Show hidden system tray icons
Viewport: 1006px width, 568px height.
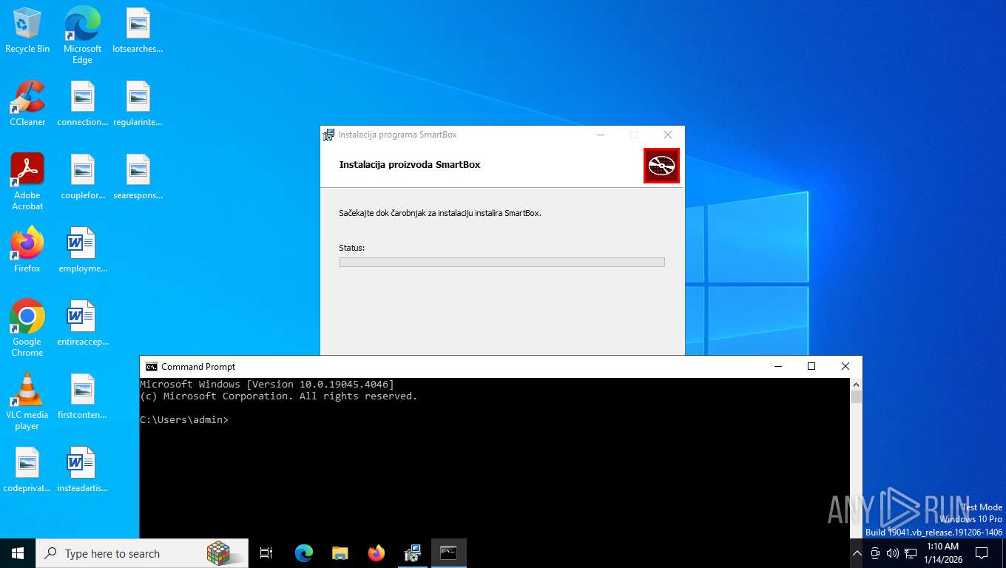point(857,553)
